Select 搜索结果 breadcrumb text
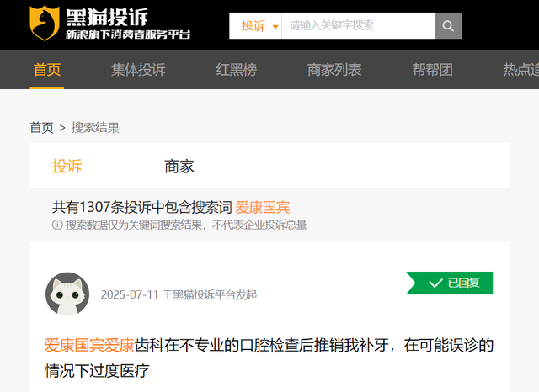Image resolution: width=539 pixels, height=392 pixels. (x=95, y=128)
